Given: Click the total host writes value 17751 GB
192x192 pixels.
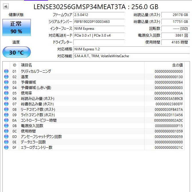Looking at the screenshot, I should pyautogui.click(x=175, y=22).
